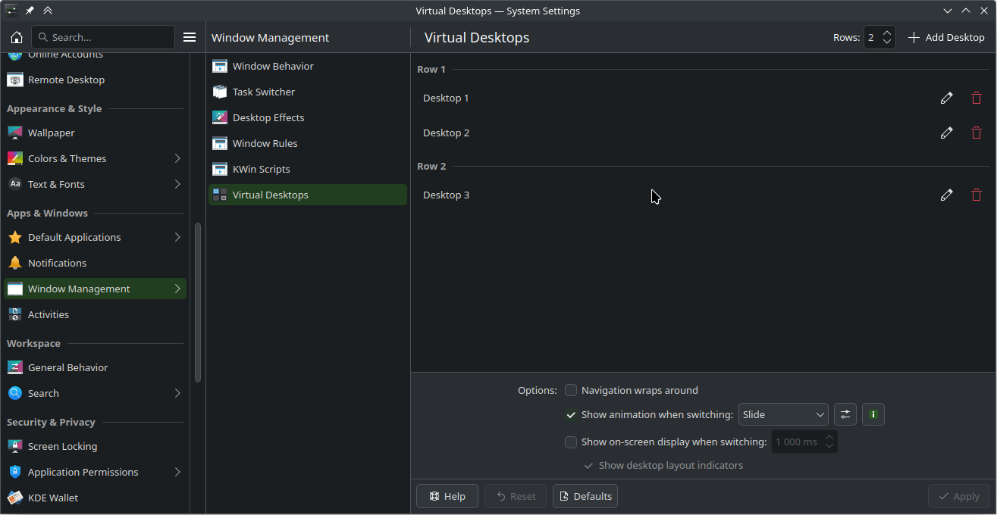
Task: Pin window with title bar pin icon
Action: tap(30, 11)
